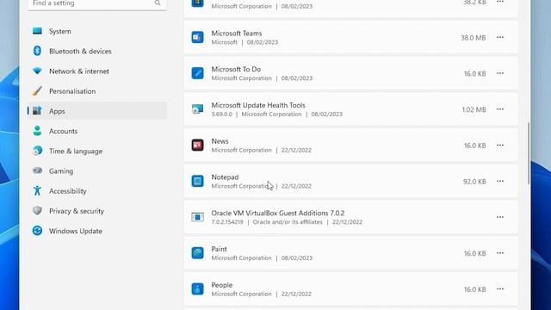Open Privacy & security settings
The image size is (551, 310).
[97, 211]
